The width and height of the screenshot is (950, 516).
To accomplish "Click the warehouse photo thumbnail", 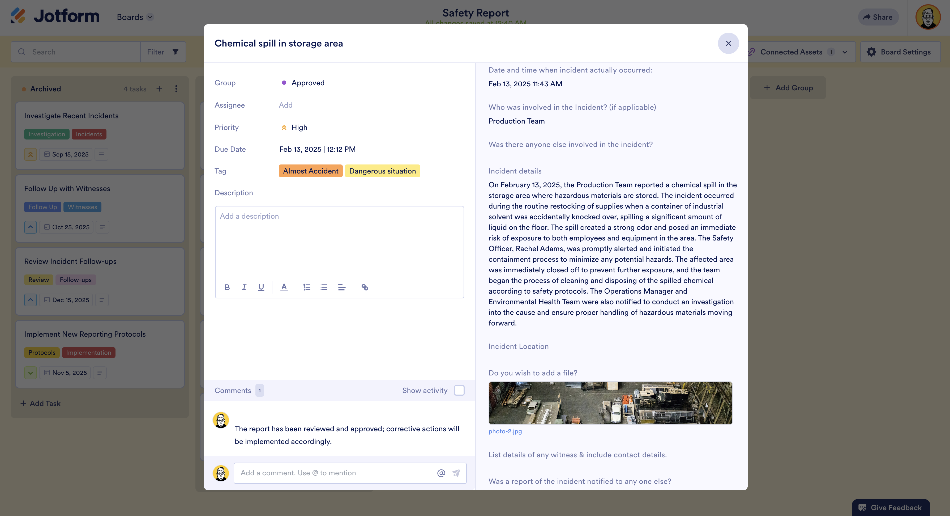I will click(x=610, y=403).
